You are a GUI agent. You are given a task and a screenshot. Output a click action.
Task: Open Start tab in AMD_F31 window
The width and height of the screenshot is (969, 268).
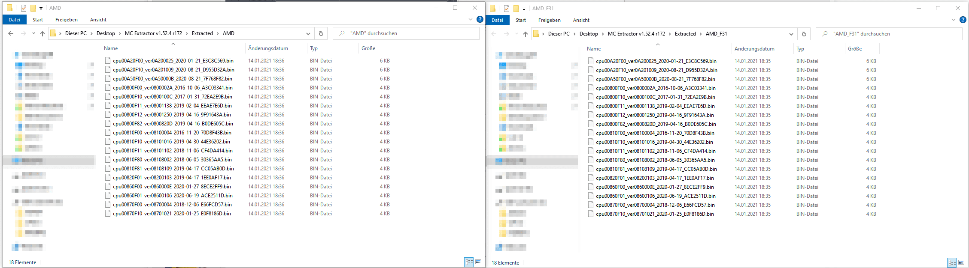(x=521, y=20)
